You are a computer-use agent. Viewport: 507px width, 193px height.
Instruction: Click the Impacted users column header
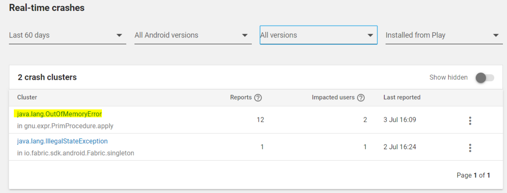point(333,97)
